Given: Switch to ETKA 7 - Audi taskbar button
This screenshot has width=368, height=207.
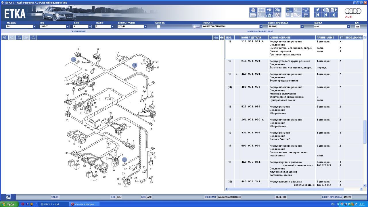Looking at the screenshot, I should click(x=53, y=204).
